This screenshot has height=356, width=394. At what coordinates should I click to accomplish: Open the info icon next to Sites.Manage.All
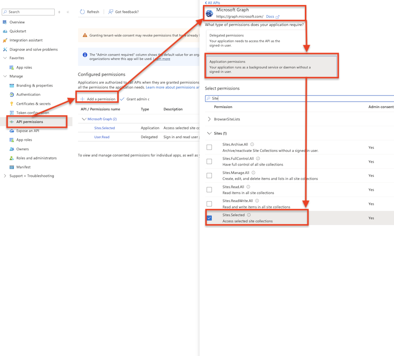click(x=253, y=173)
